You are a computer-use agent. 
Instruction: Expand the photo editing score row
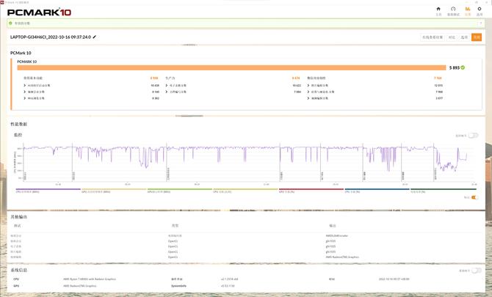[x=308, y=85]
